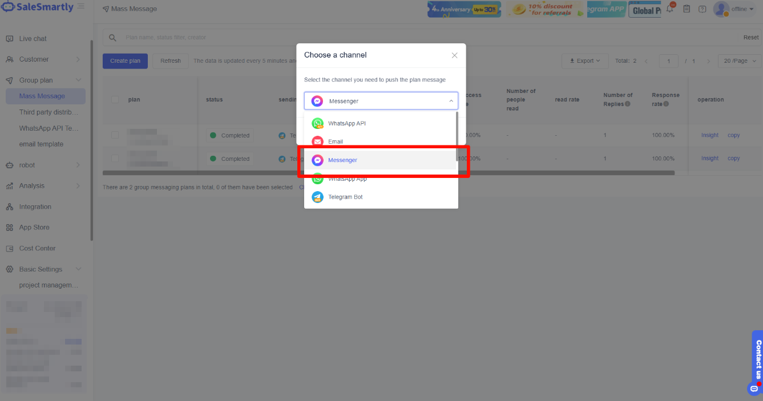Open Integration in the sidebar
The image size is (763, 401).
click(x=35, y=206)
